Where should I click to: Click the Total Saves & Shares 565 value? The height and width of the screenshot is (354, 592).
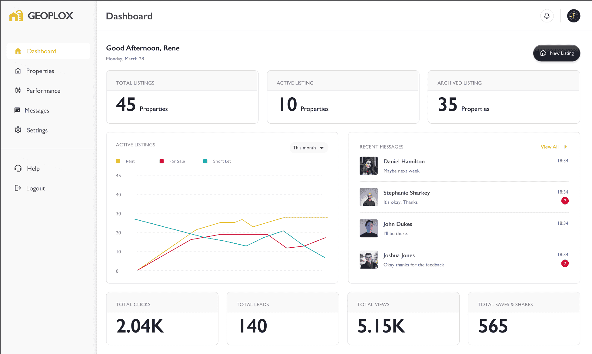coord(493,326)
